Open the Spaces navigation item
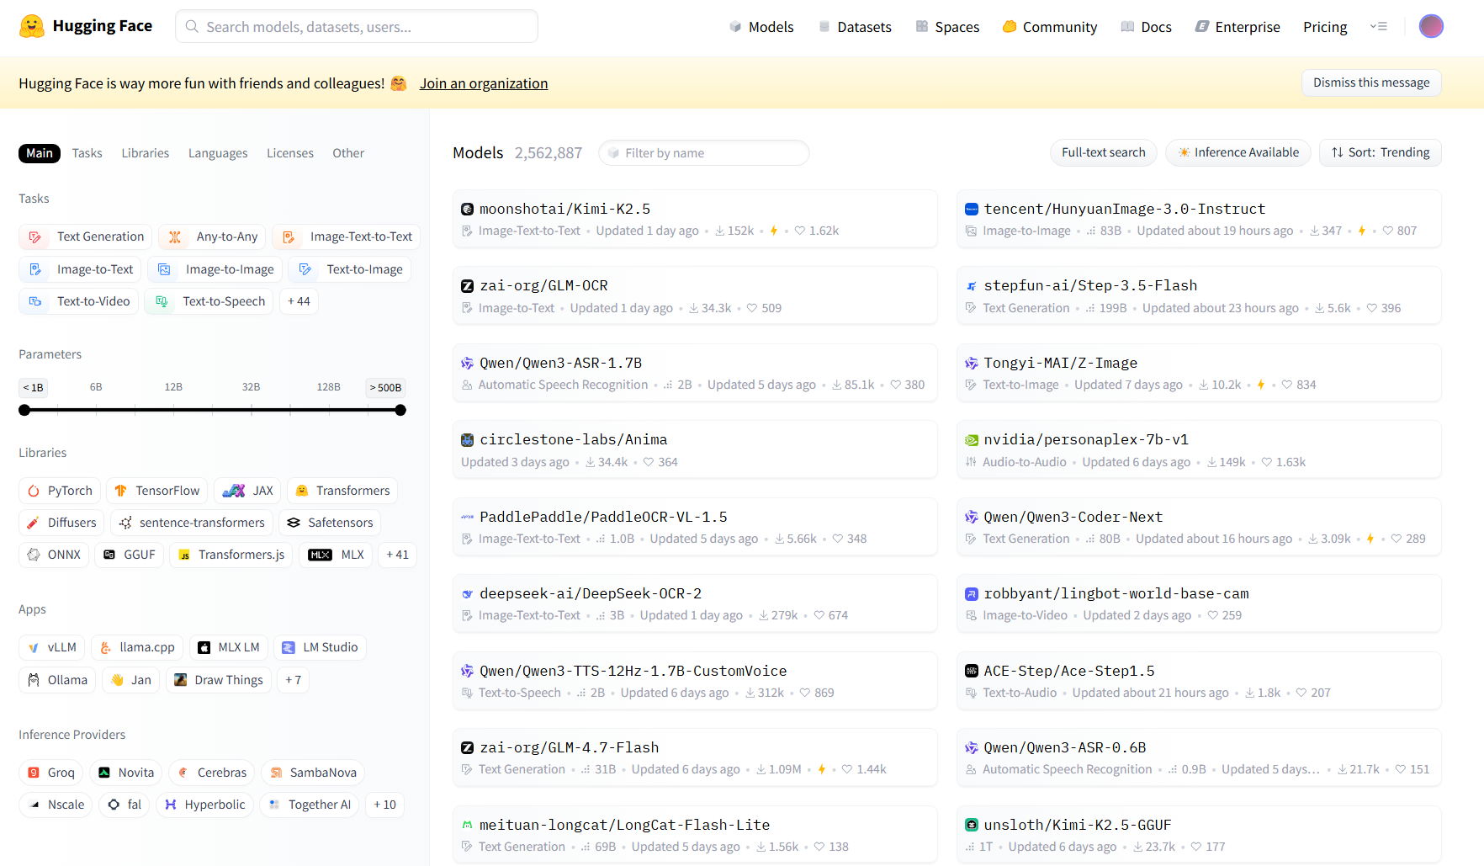This screenshot has height=866, width=1484. [948, 27]
